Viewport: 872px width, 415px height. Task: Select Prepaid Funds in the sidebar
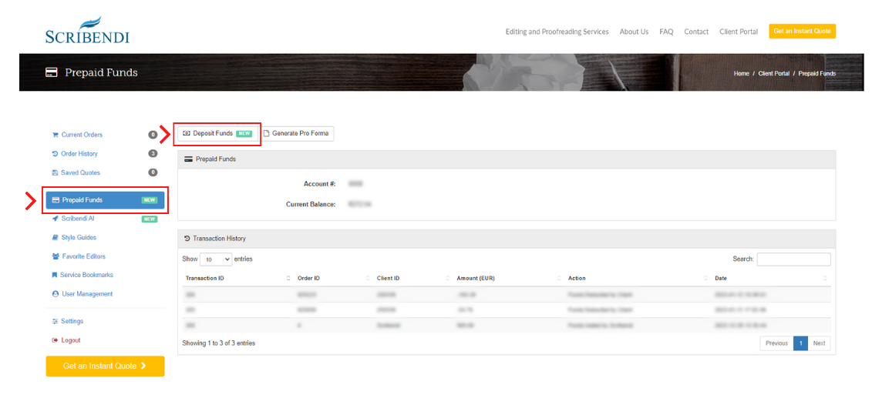(105, 200)
